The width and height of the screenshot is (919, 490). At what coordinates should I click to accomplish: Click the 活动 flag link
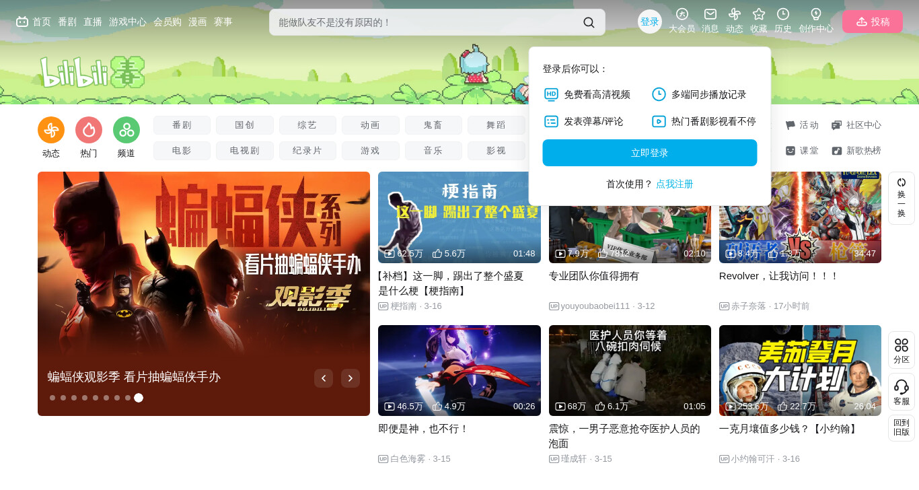[x=802, y=125]
